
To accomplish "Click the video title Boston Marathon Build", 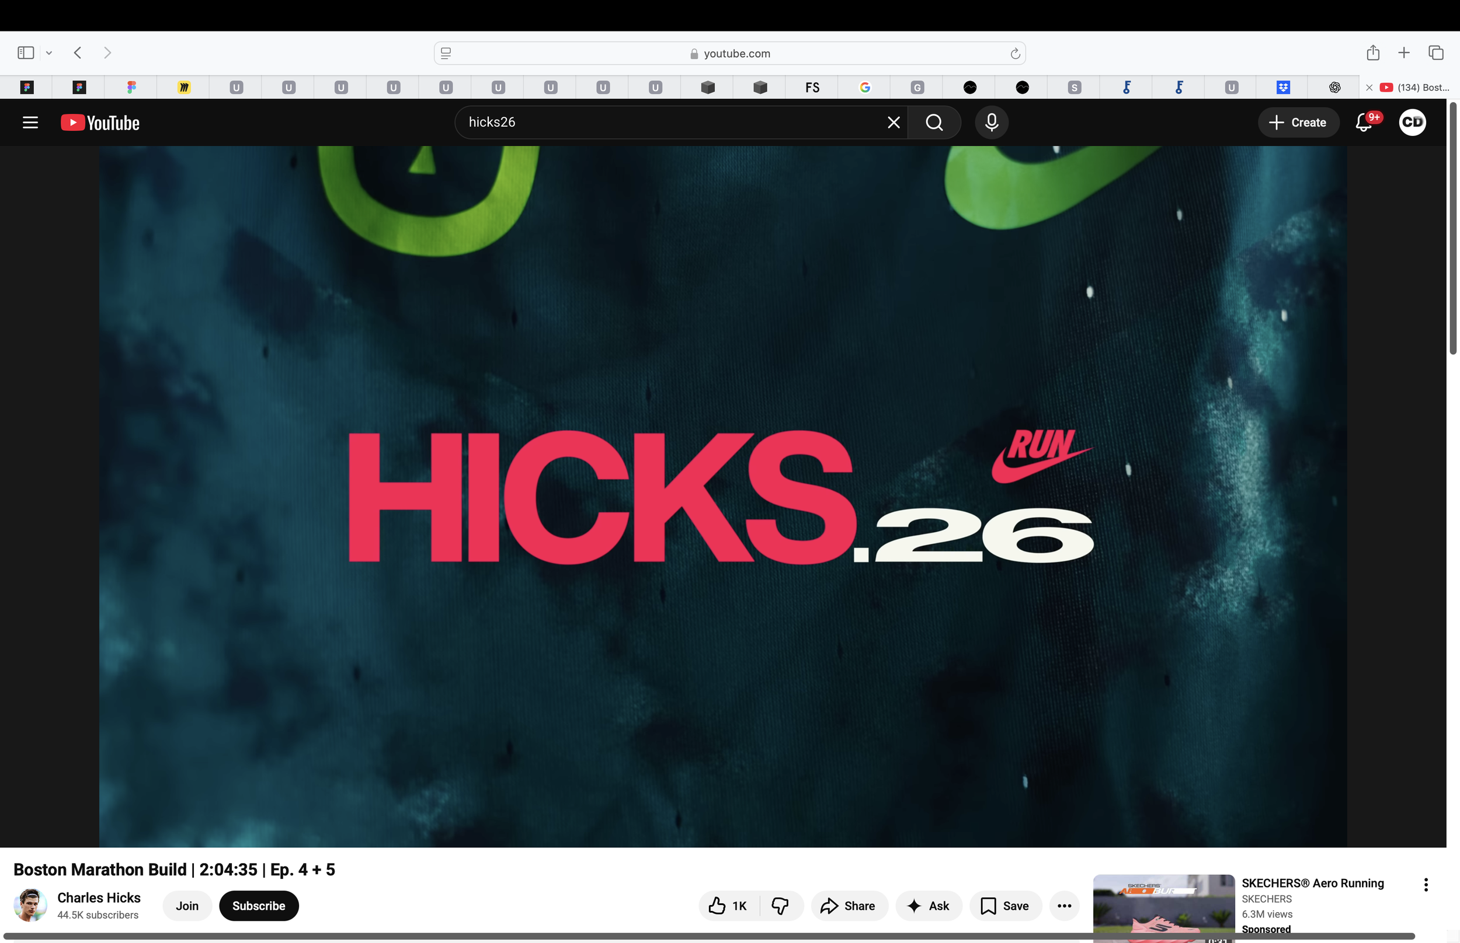I will pyautogui.click(x=174, y=869).
